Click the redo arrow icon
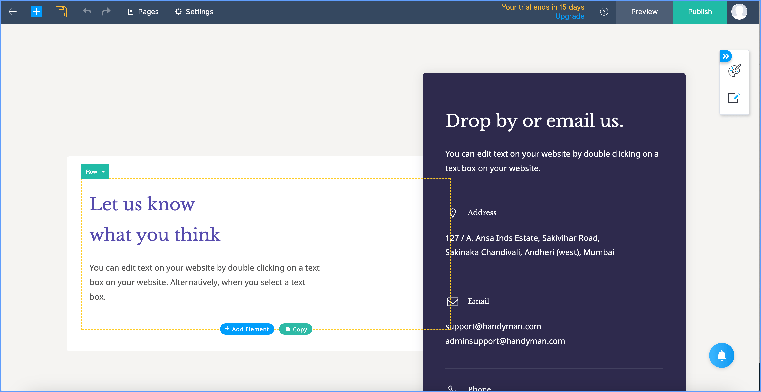Image resolution: width=761 pixels, height=392 pixels. click(x=106, y=12)
